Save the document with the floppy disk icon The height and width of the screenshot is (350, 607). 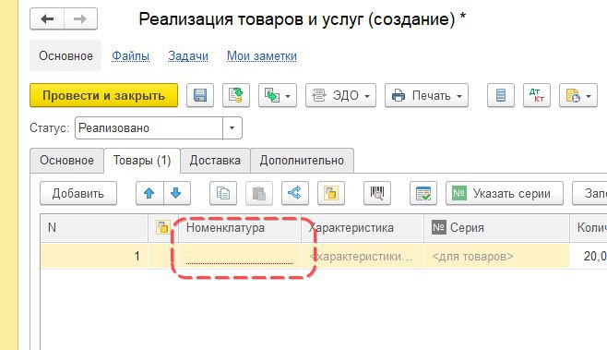coord(200,95)
